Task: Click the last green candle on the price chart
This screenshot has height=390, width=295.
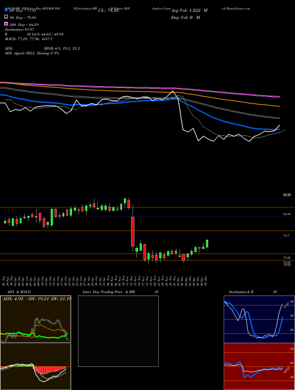Action: [x=207, y=243]
